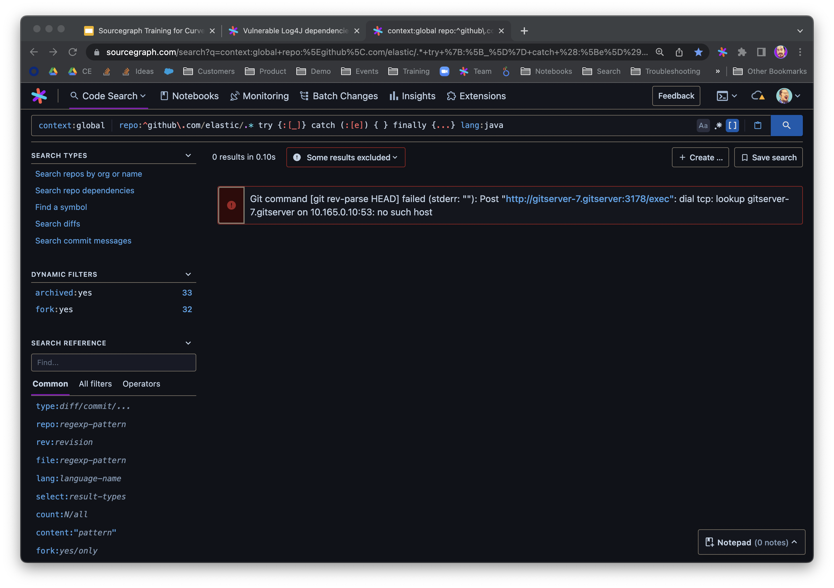Click lang:language-name reference entry

78,479
